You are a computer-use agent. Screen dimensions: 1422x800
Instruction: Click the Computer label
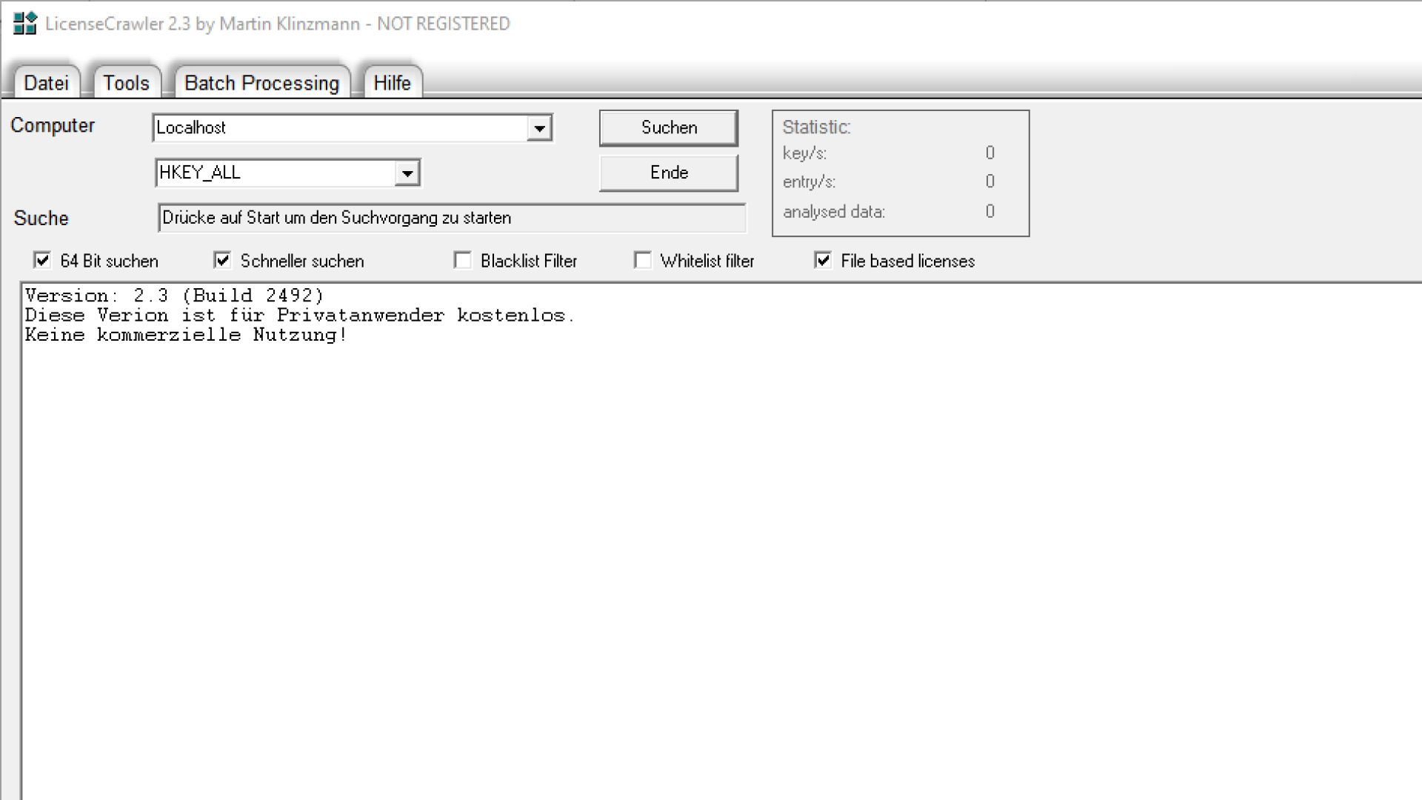tap(53, 125)
